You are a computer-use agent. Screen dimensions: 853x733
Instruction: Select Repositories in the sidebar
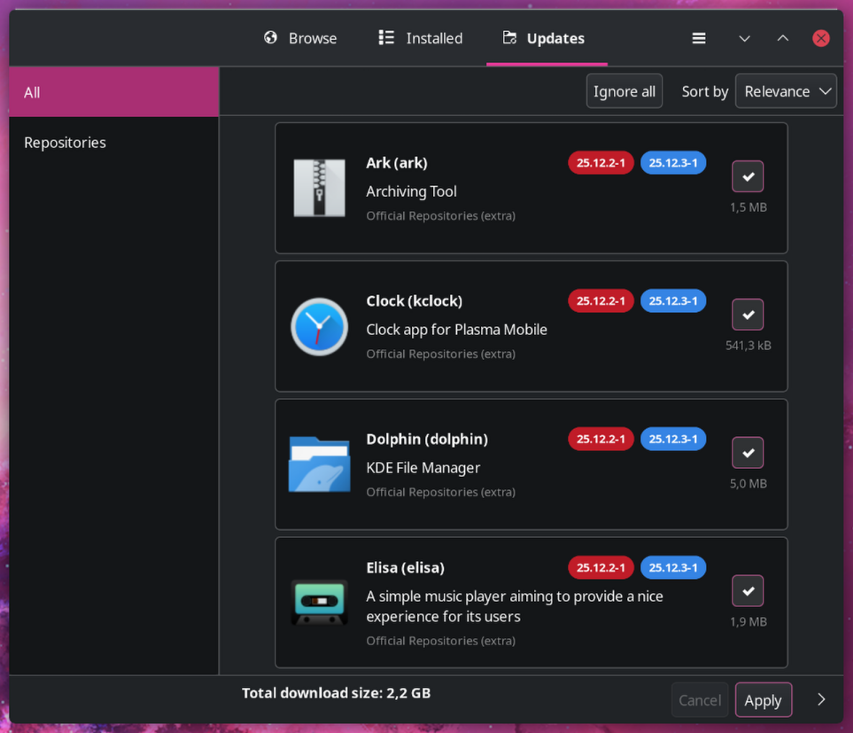click(65, 142)
